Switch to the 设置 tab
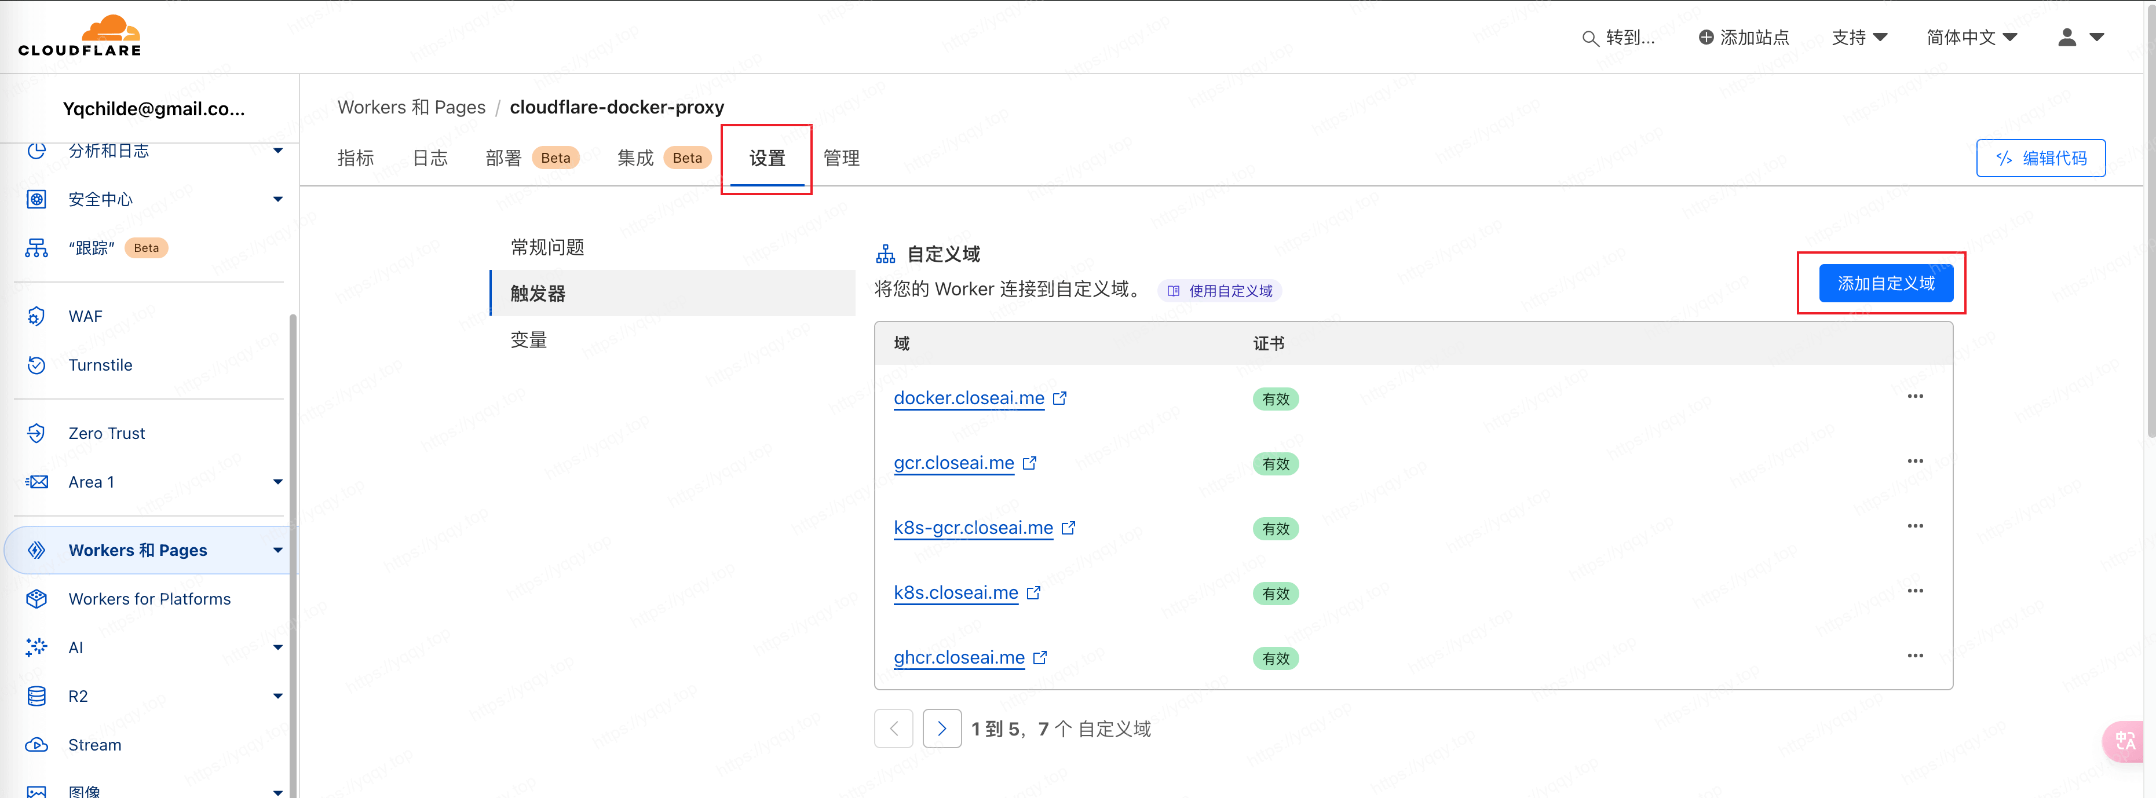Screen dimensions: 2156x798 pyautogui.click(x=767, y=158)
